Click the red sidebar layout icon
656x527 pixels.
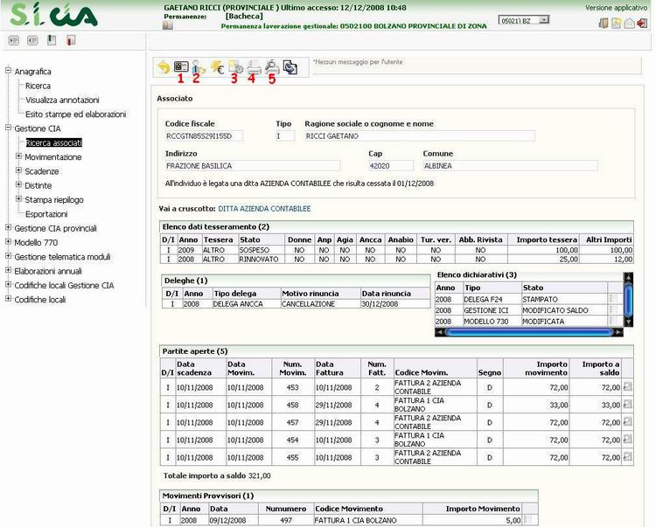(x=71, y=40)
